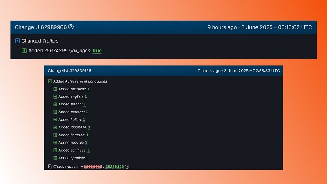Screen dimensions: 327x184
Task: Click plus icon beside Added french
Action: (x=55, y=104)
